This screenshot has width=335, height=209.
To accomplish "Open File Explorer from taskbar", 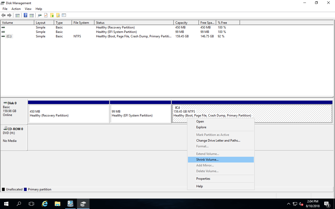I will click(x=58, y=204).
